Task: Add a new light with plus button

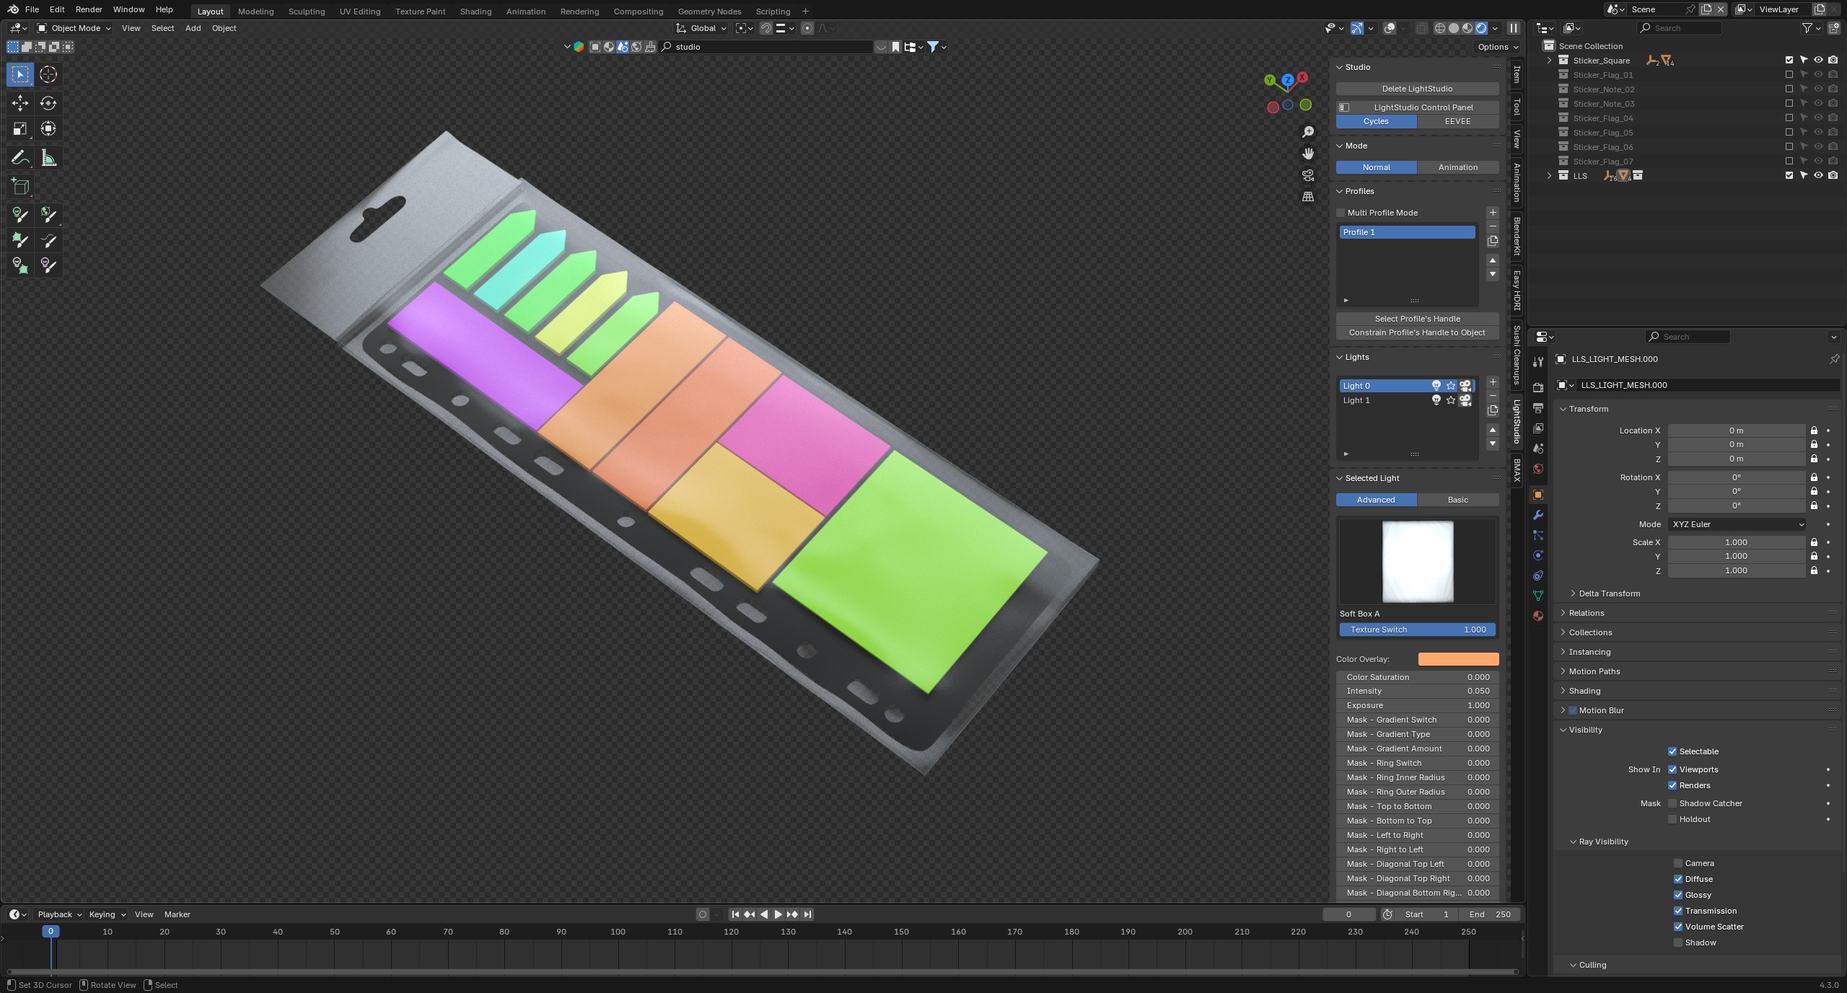Action: click(x=1493, y=382)
